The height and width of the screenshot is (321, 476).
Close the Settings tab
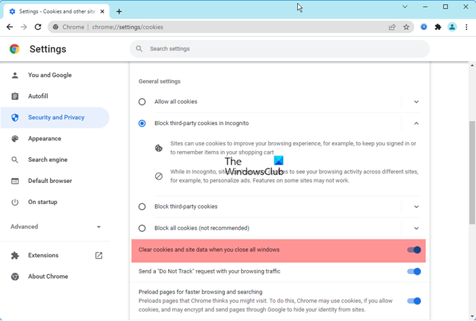pyautogui.click(x=102, y=12)
